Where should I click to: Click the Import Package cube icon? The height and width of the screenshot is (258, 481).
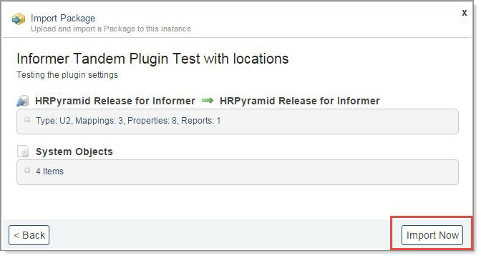19,19
